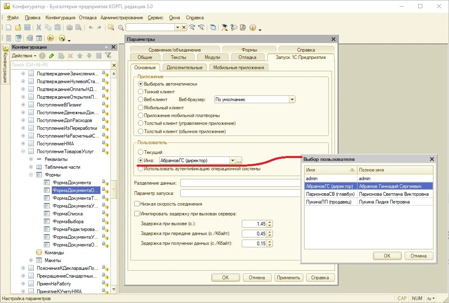The width and height of the screenshot is (449, 303).
Task: Expand the Макеты tree node
Action: coord(31,260)
